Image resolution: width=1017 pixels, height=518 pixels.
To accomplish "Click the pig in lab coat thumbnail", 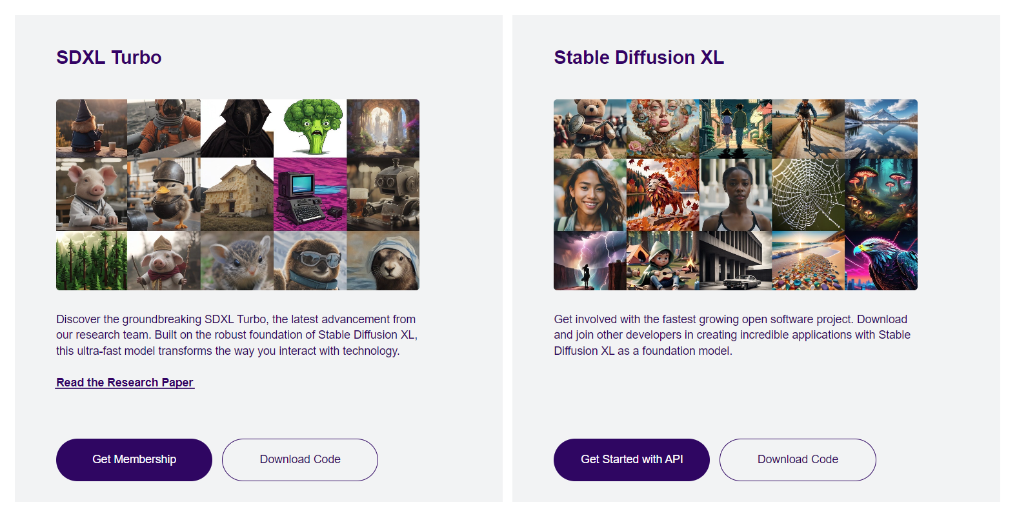I will click(x=92, y=194).
